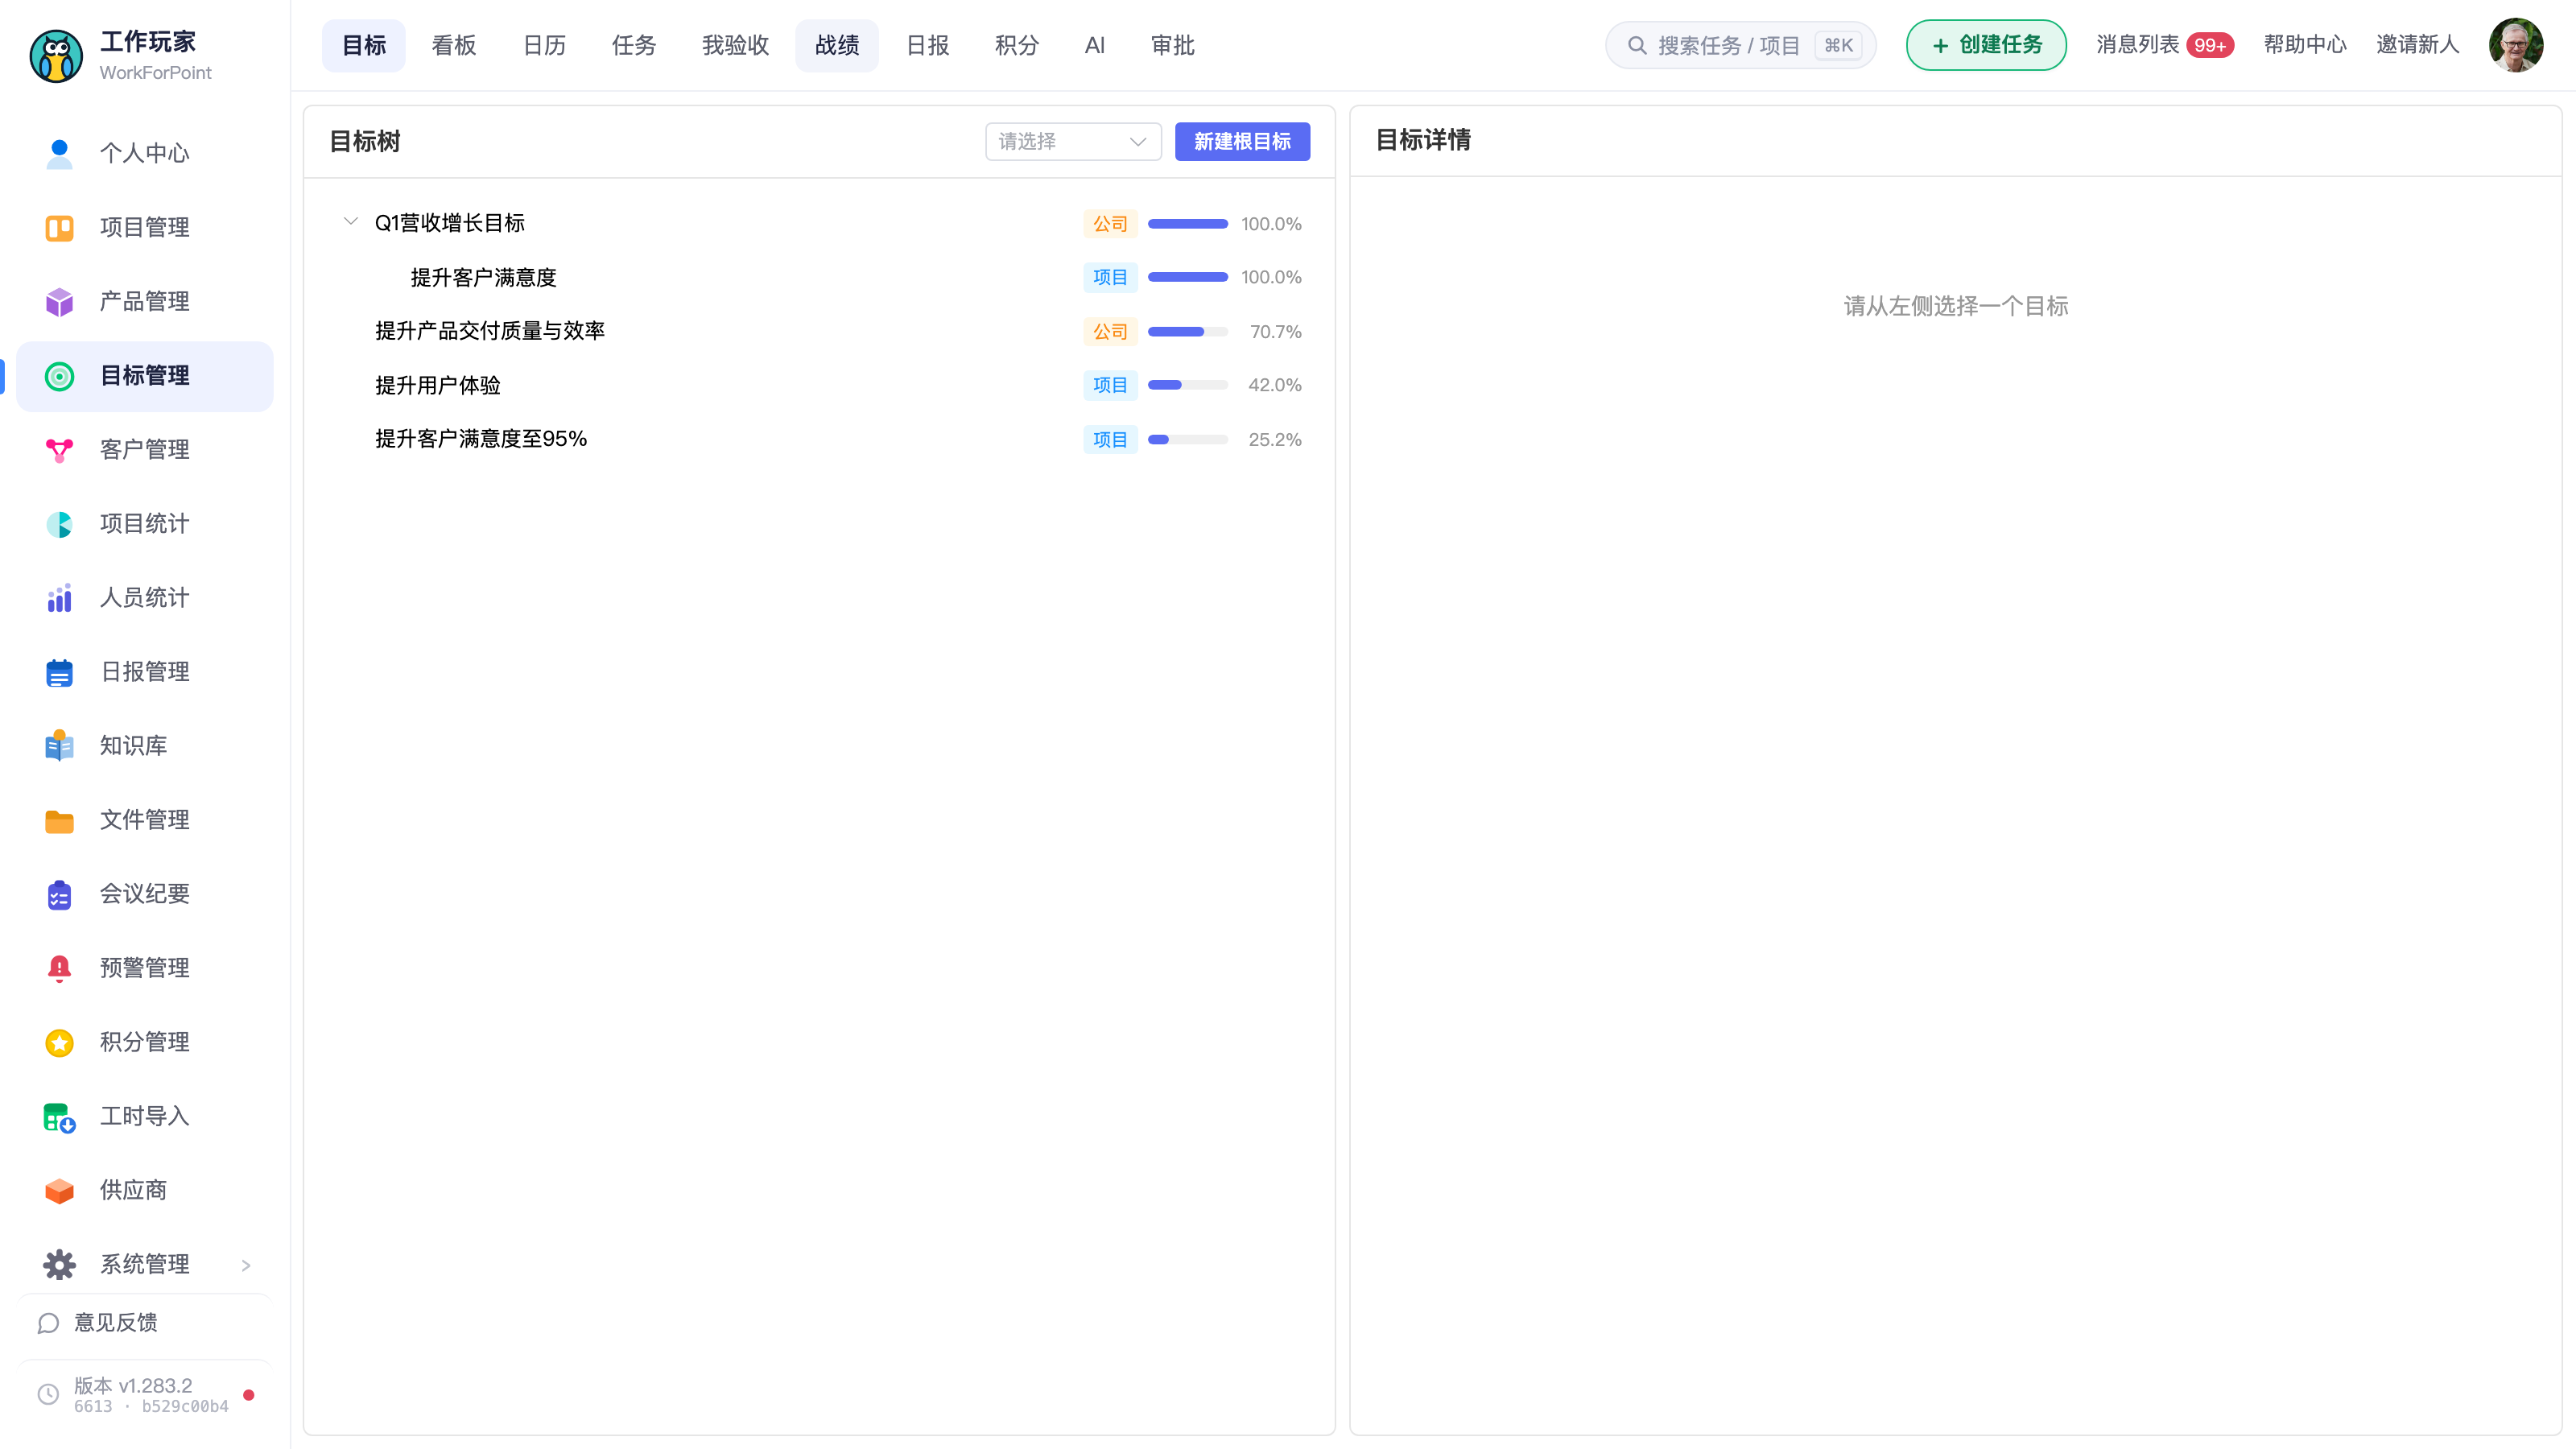Click the 预警管理 bell icon
2576x1449 pixels.
[59, 968]
